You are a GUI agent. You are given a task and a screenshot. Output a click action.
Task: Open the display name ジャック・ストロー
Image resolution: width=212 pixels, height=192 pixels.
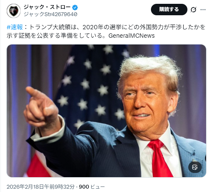click(x=47, y=7)
